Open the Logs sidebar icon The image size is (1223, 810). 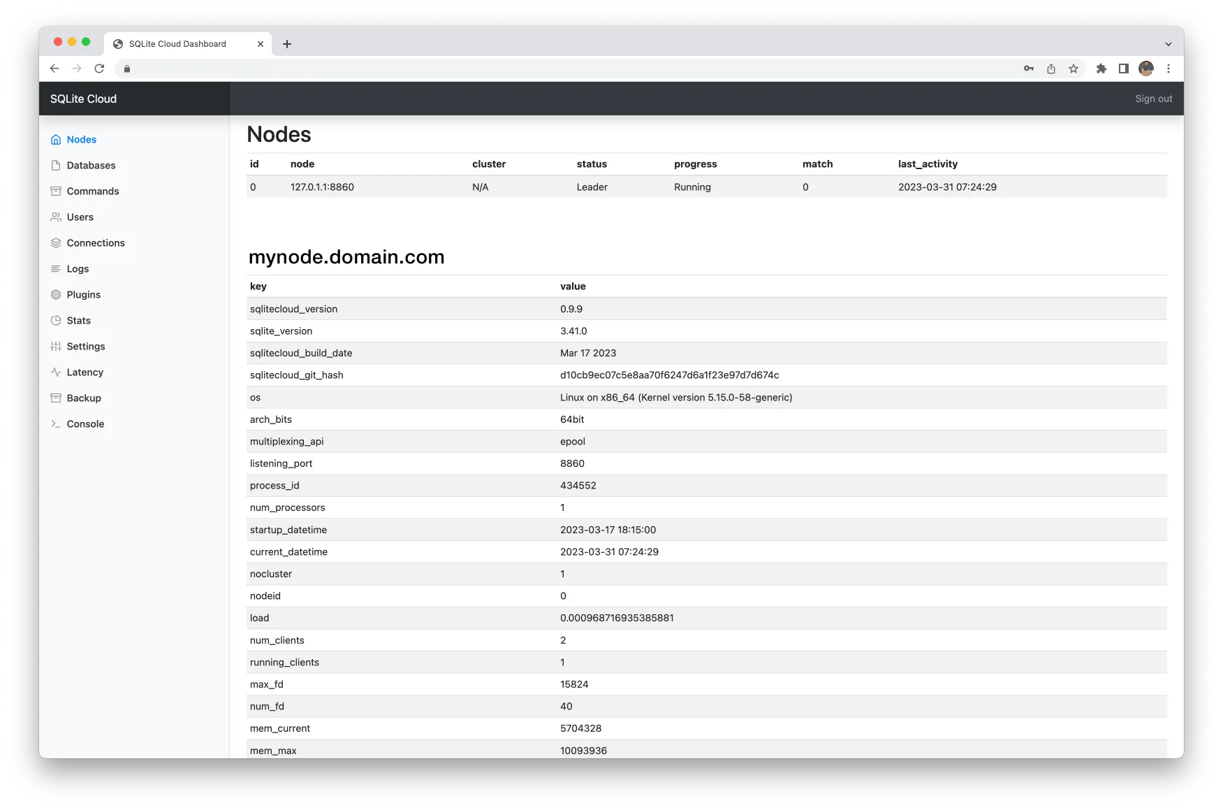(x=57, y=268)
